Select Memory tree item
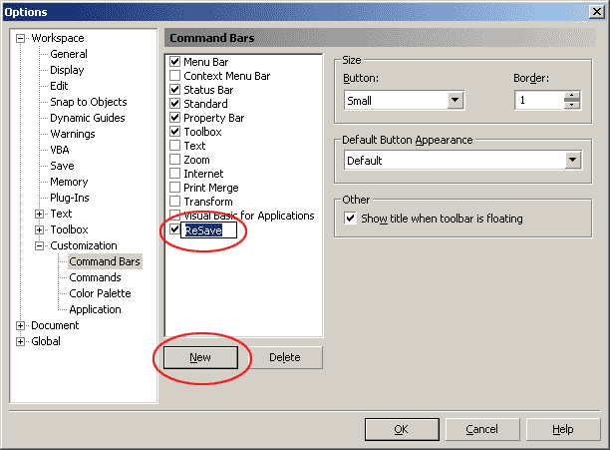Screen dimensions: 610x450 click(69, 182)
